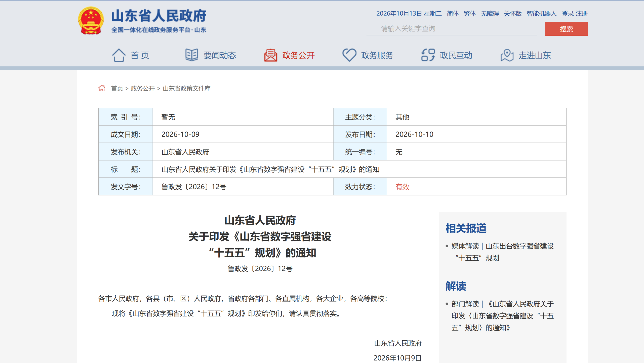The width and height of the screenshot is (644, 363).
Task: Click the 标题 cell document title text
Action: coord(270,169)
